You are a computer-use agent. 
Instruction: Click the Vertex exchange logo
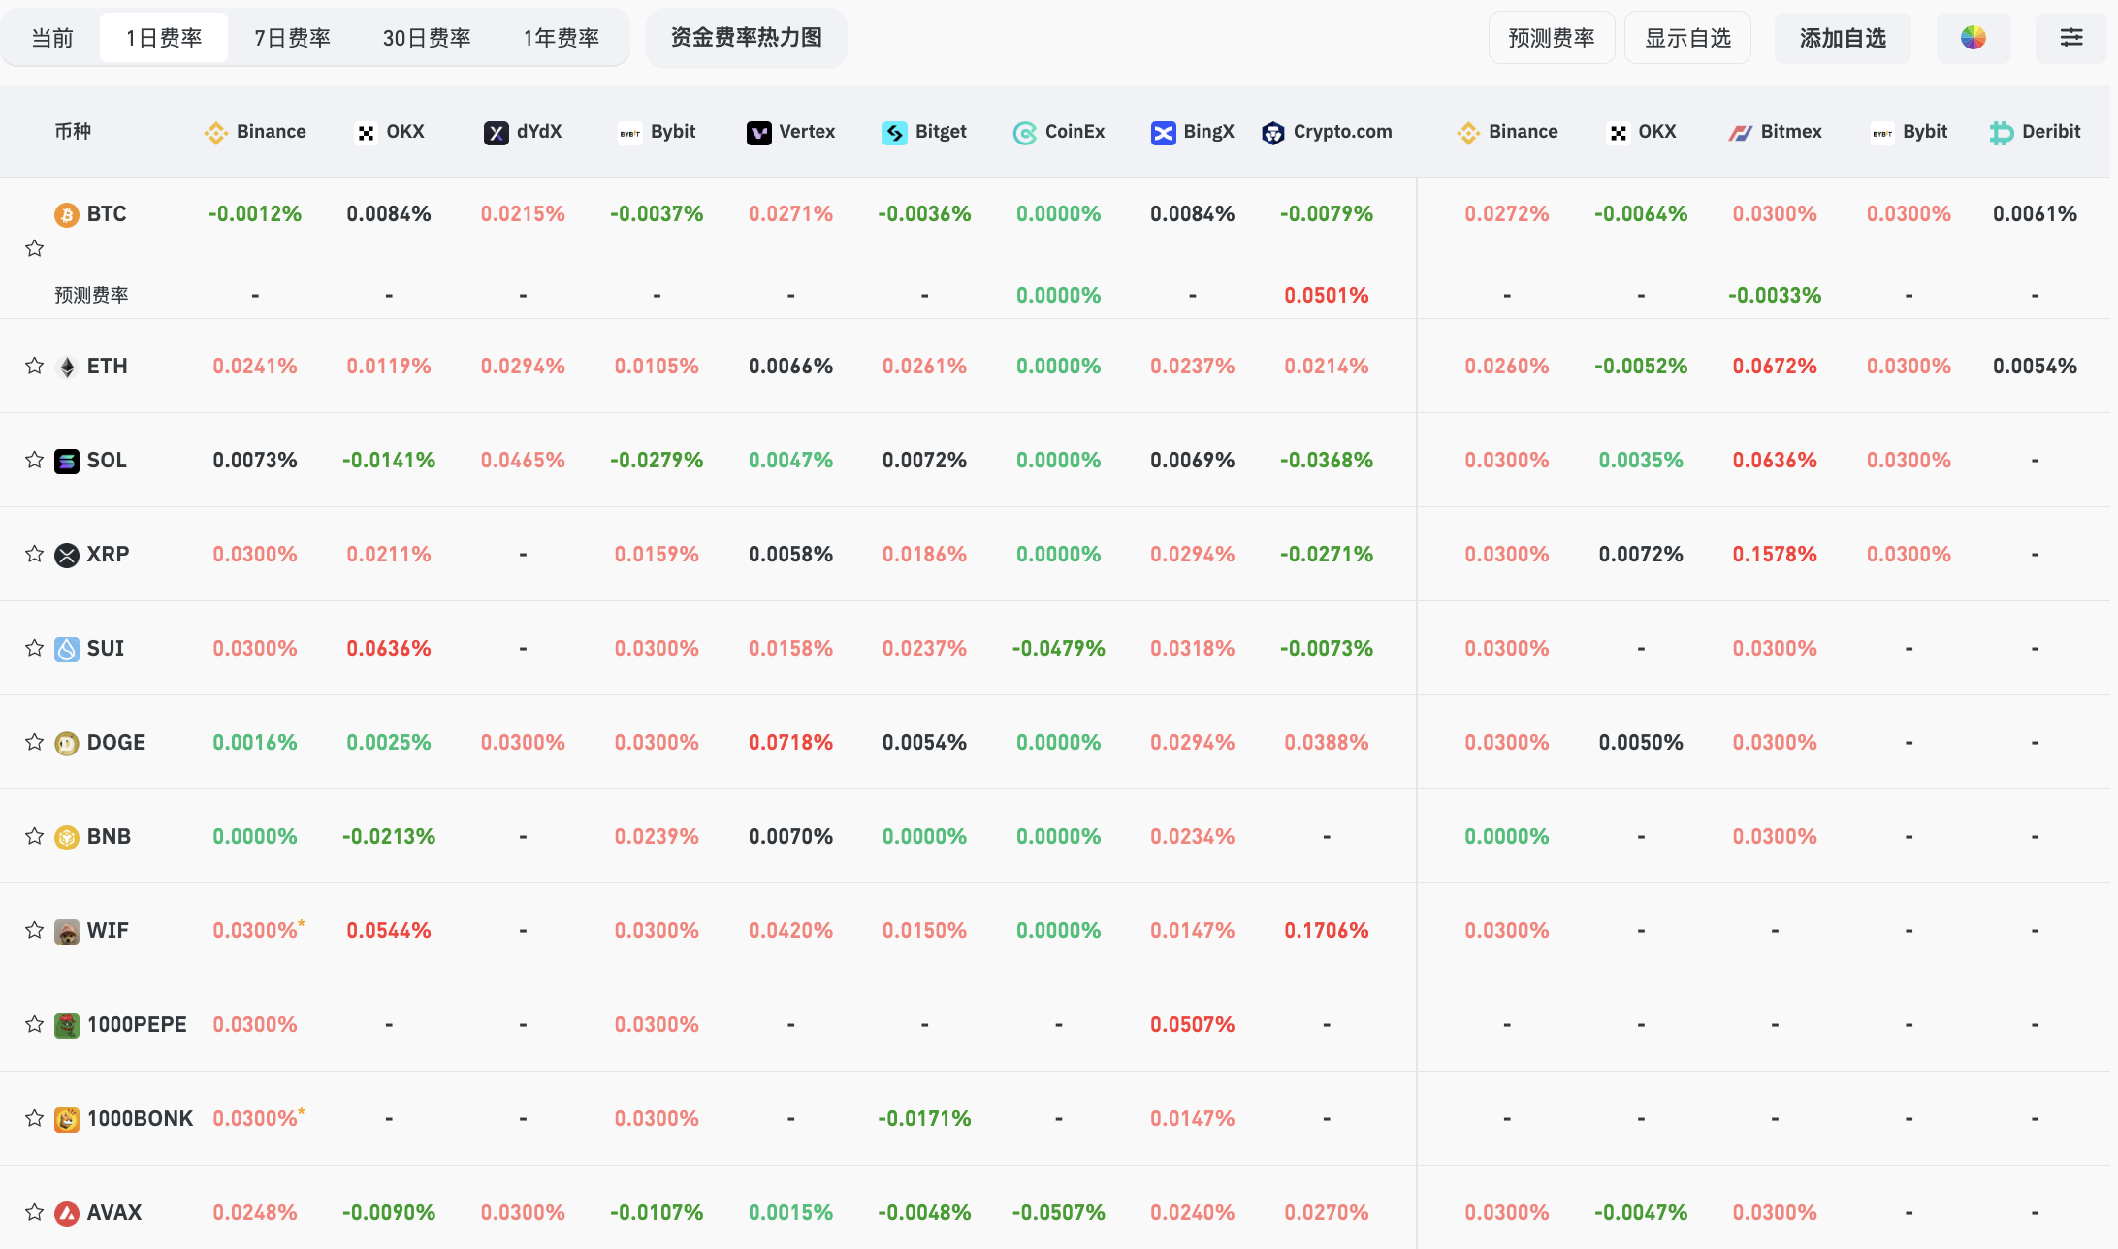[x=758, y=133]
